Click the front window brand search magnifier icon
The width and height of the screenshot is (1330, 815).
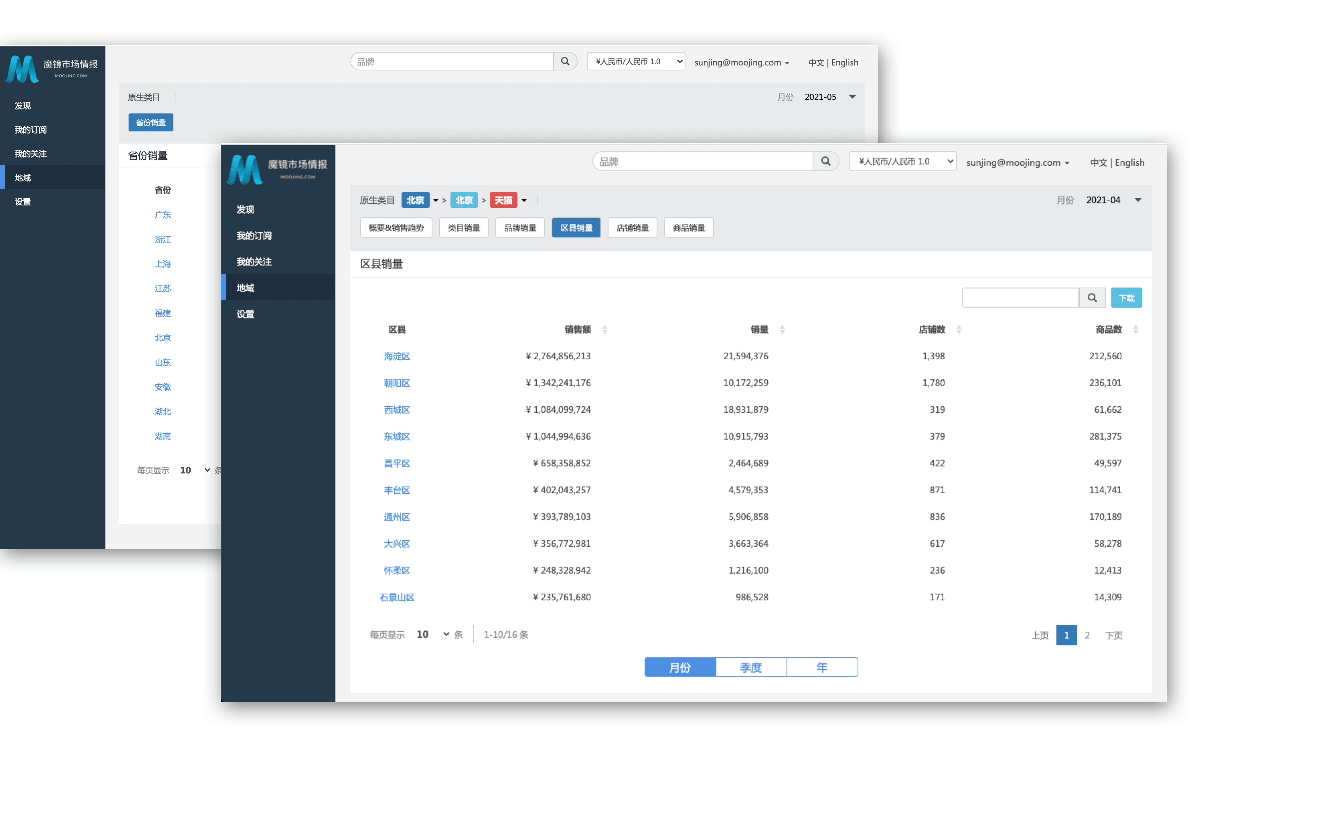point(825,161)
